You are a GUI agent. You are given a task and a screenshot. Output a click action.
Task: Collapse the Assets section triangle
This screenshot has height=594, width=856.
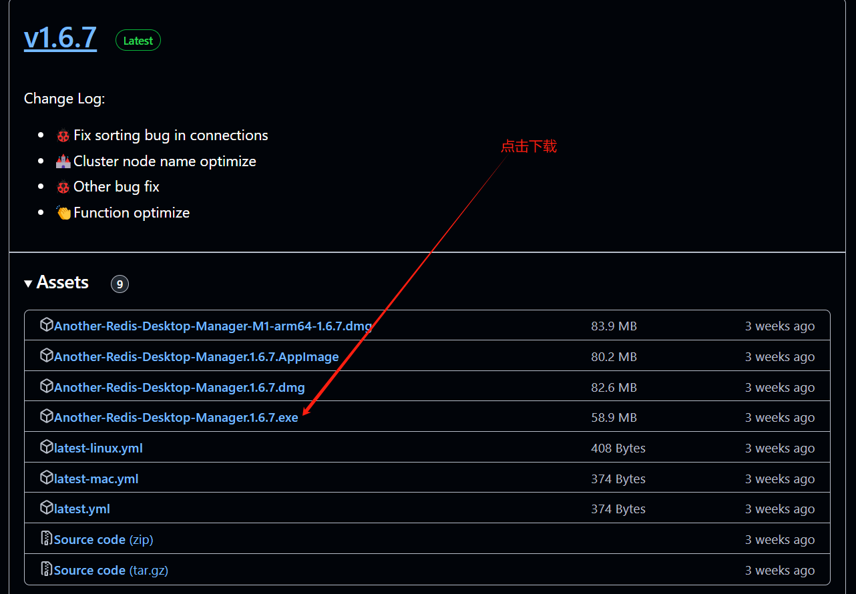pos(28,284)
